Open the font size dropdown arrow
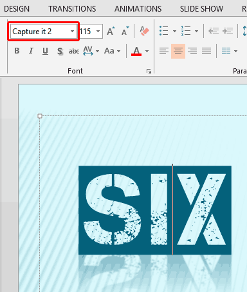Viewport: 247px width, 292px height. click(98, 32)
